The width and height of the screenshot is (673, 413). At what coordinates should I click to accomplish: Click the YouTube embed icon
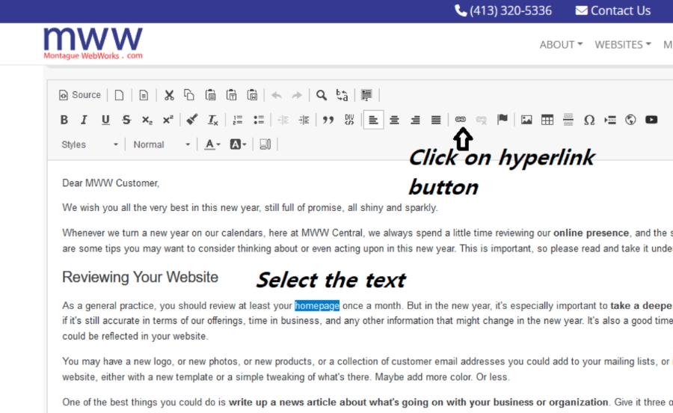click(651, 120)
